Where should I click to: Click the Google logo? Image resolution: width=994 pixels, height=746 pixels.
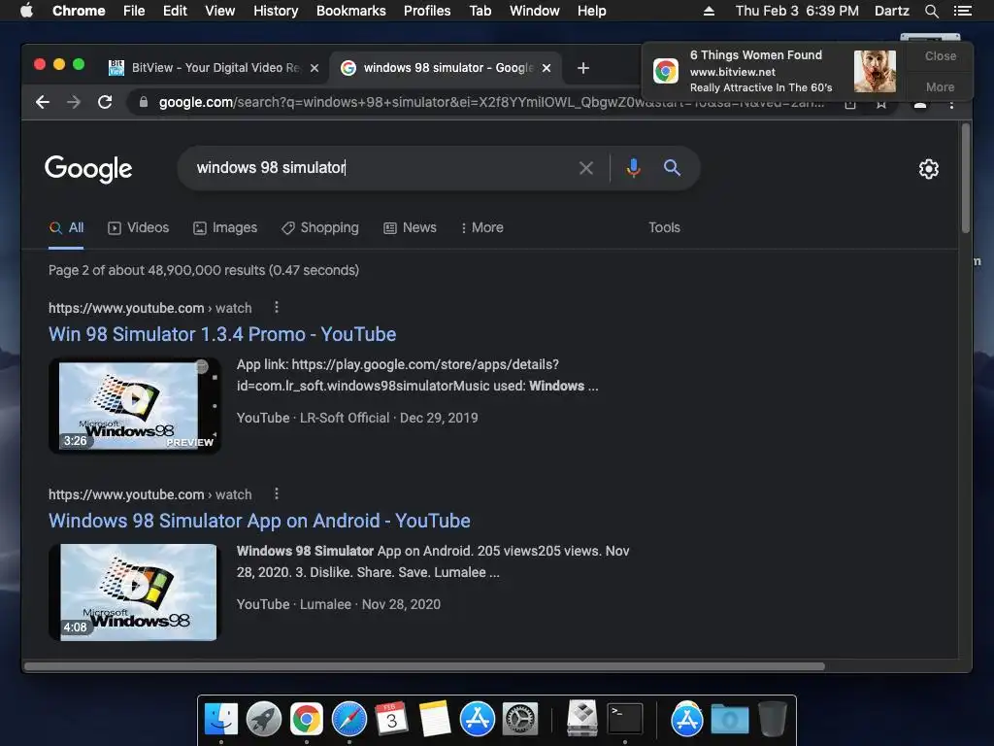tap(88, 169)
